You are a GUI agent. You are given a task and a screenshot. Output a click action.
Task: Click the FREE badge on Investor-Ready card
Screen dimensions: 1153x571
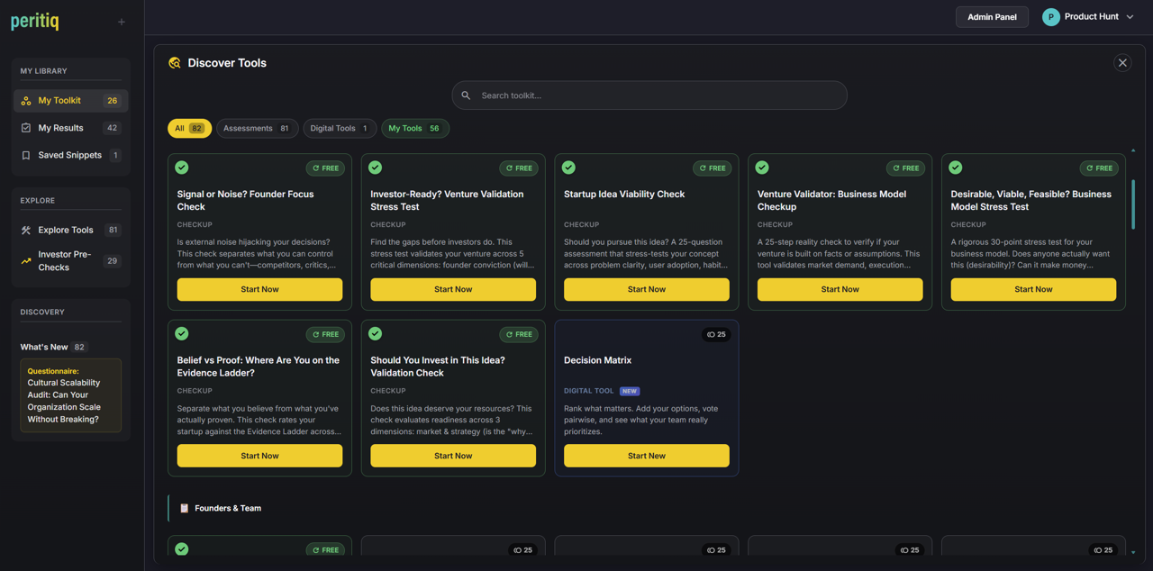pos(519,168)
